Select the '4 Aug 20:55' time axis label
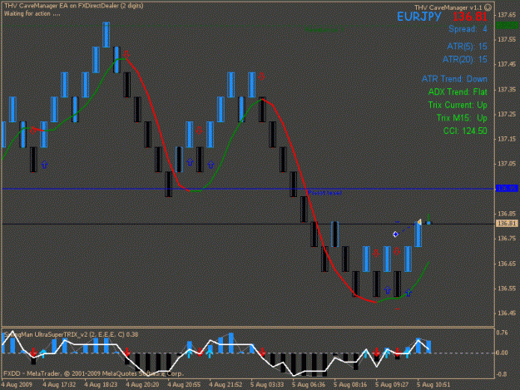Viewport: 520px width, 390px height. pos(184,385)
